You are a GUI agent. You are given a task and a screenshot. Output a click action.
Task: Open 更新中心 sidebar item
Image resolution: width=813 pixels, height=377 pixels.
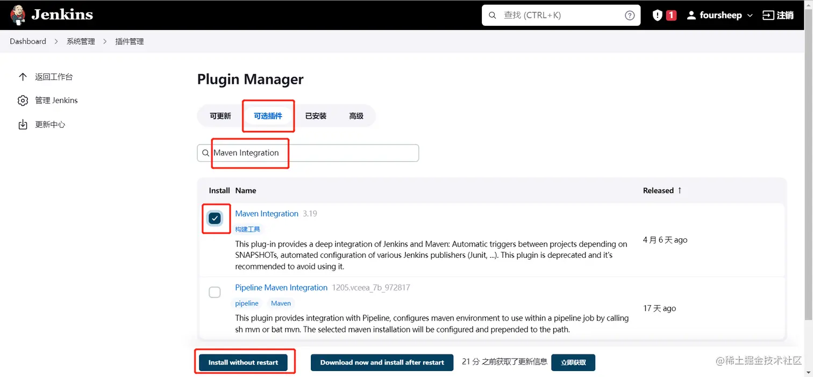pyautogui.click(x=50, y=125)
